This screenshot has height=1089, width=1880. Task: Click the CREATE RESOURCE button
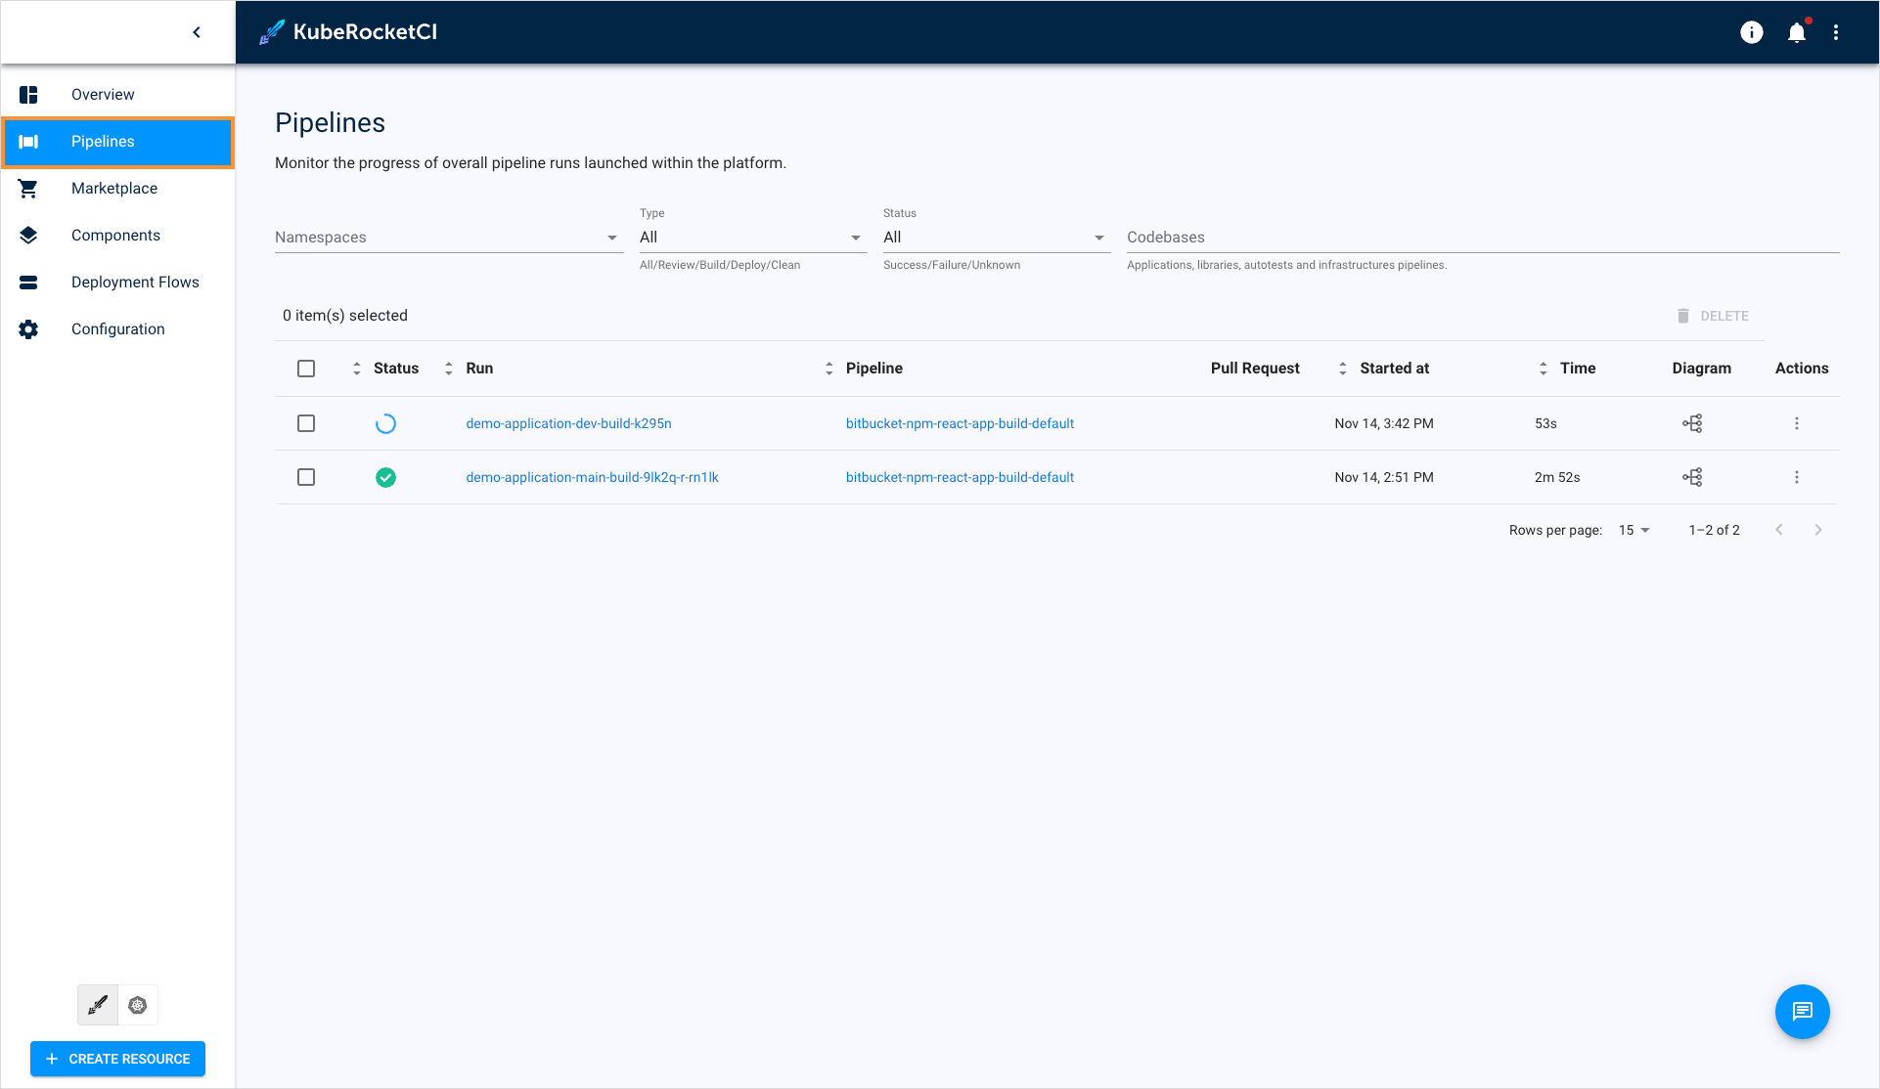click(x=118, y=1059)
